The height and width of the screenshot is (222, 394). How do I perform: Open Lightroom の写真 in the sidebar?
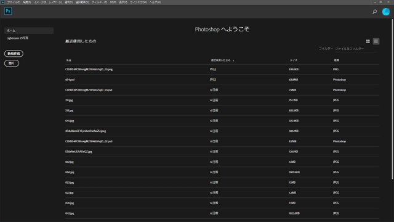[x=17, y=38]
